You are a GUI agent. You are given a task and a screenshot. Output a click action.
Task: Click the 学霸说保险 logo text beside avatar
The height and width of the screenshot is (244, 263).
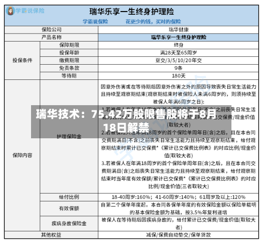(x=30, y=11)
